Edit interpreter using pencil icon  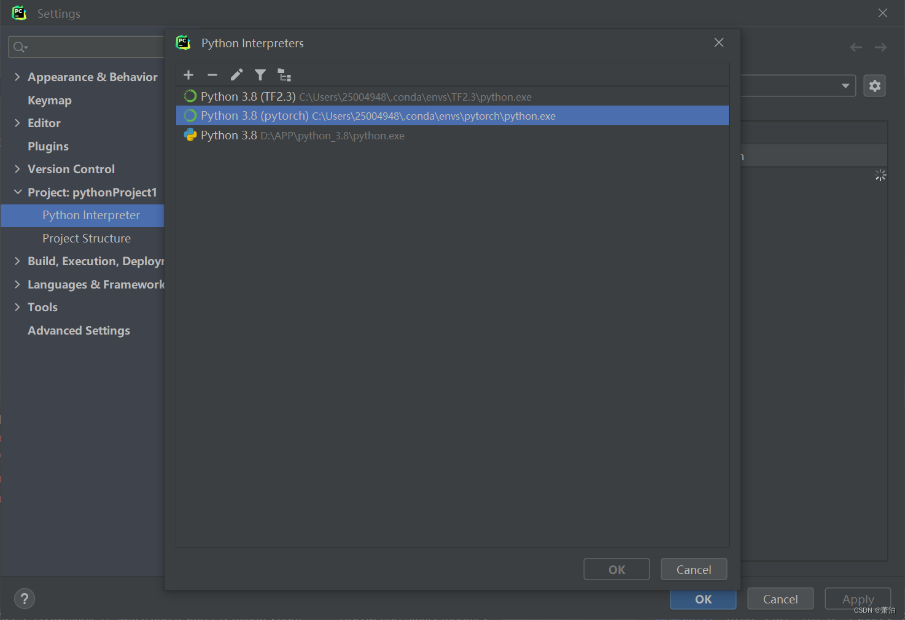tap(236, 75)
